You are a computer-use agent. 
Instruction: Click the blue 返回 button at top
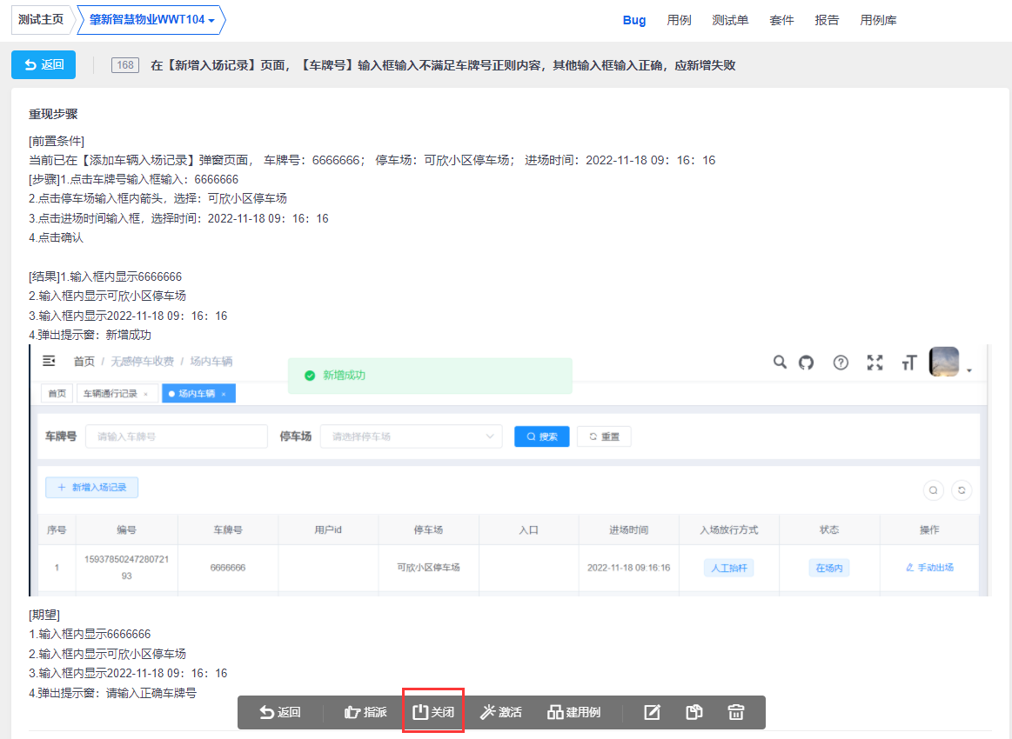pyautogui.click(x=44, y=64)
